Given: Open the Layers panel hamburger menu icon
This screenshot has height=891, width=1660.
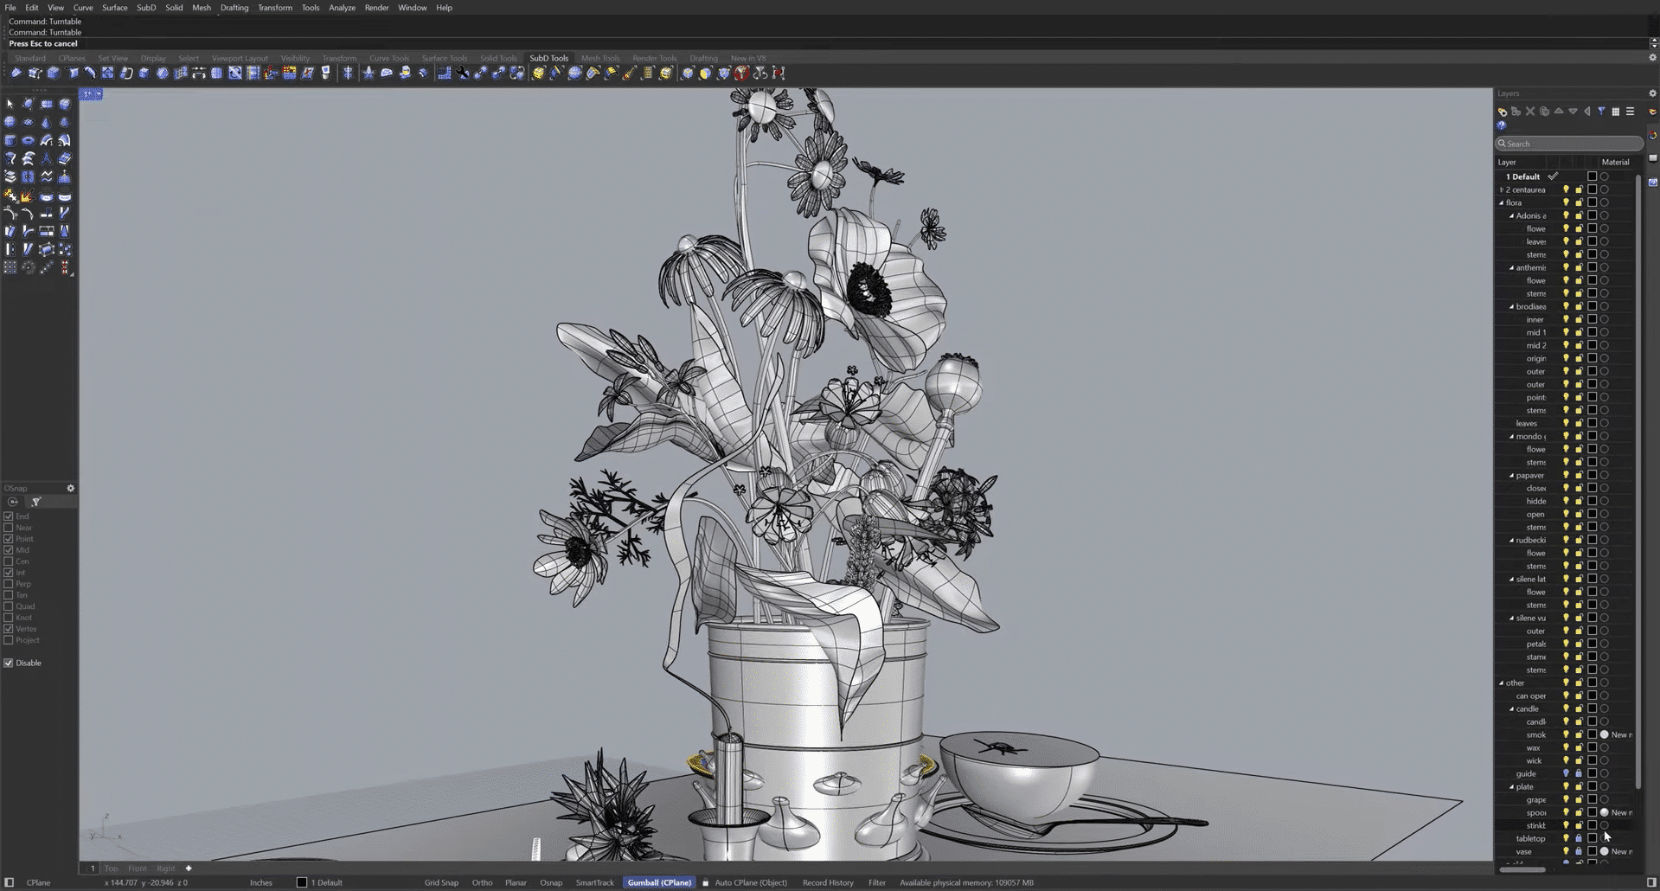Looking at the screenshot, I should [x=1630, y=112].
